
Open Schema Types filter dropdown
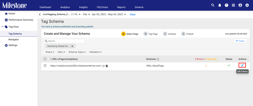click(x=77, y=52)
